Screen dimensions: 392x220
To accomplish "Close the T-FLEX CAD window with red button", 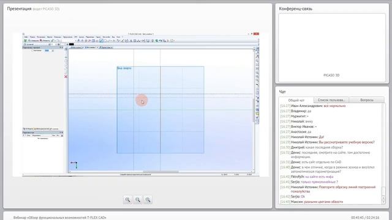I will 256,34.
